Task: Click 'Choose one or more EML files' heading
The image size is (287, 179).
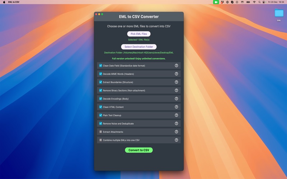Action: click(139, 26)
